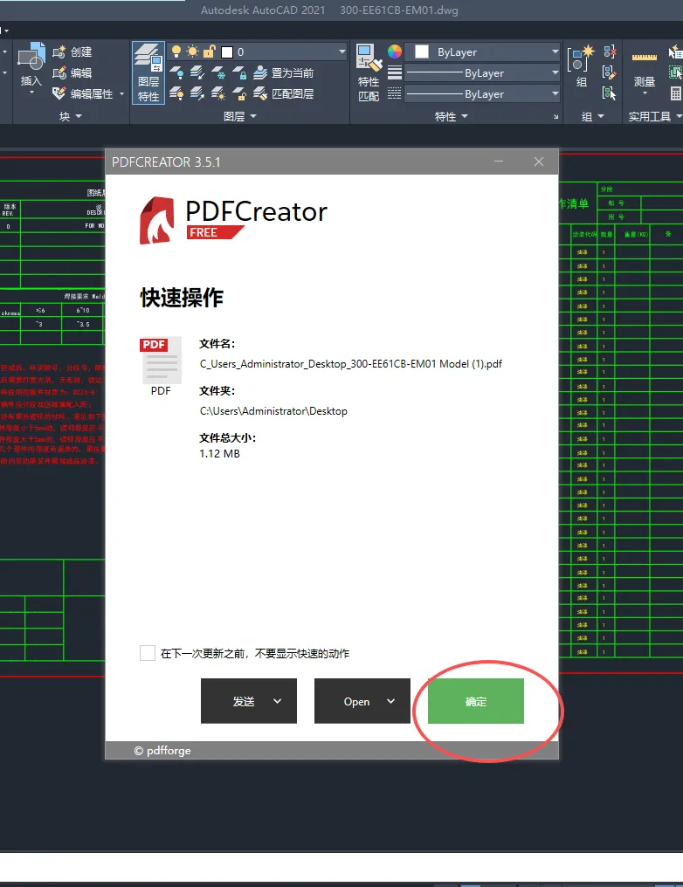683x887 pixels.
Task: Click the Isolate layer icon in 图层 panel
Action: click(x=197, y=73)
